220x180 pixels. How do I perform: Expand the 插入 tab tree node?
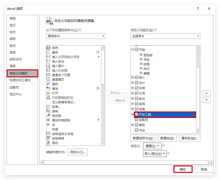[x=133, y=77]
